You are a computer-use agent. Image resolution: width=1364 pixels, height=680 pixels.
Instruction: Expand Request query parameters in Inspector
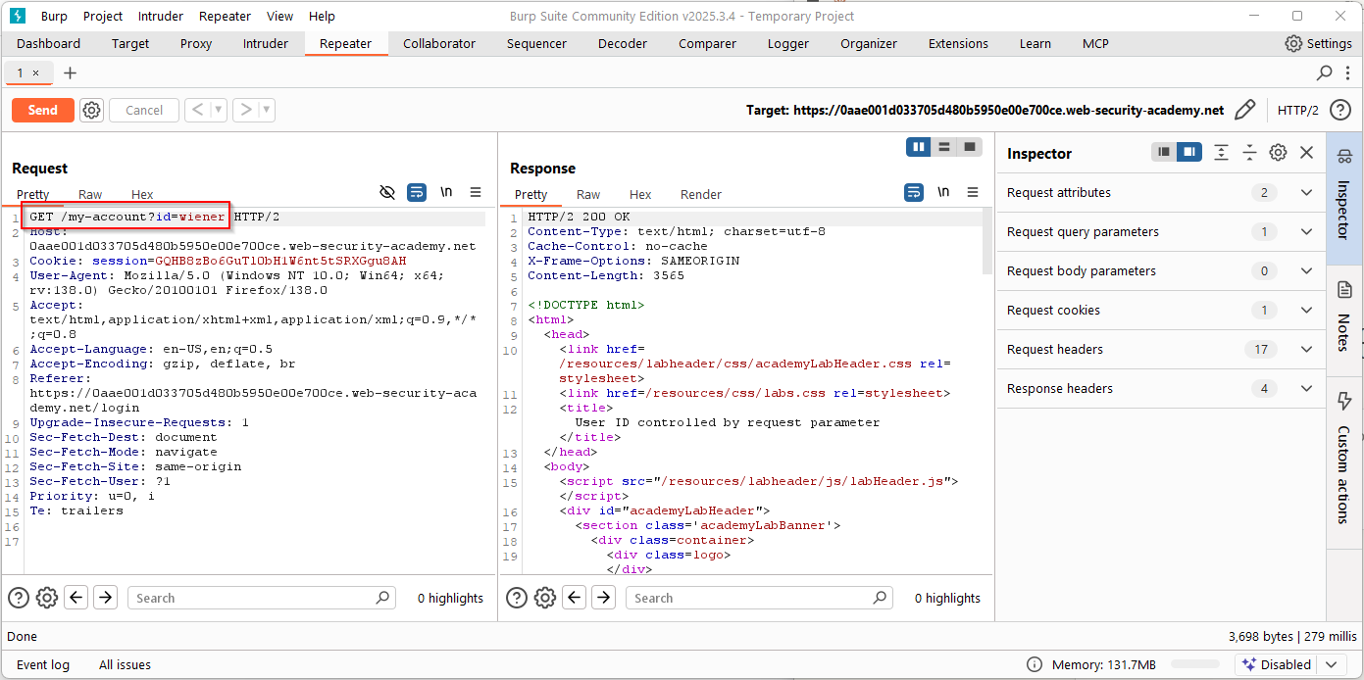(1305, 231)
